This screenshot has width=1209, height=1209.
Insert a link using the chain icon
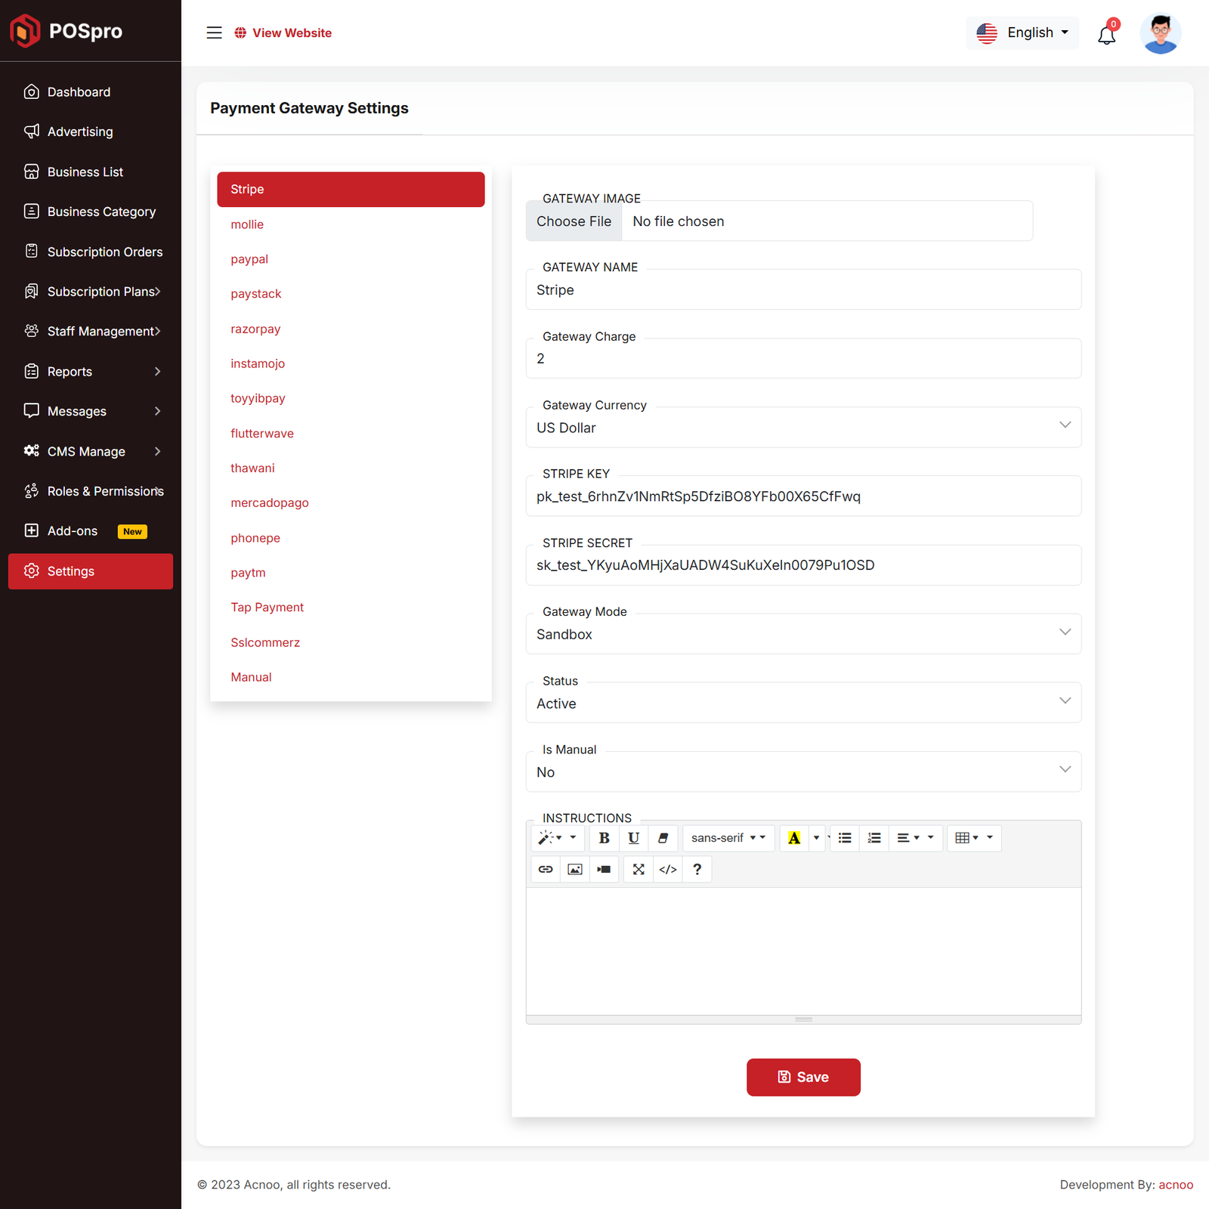(x=546, y=869)
